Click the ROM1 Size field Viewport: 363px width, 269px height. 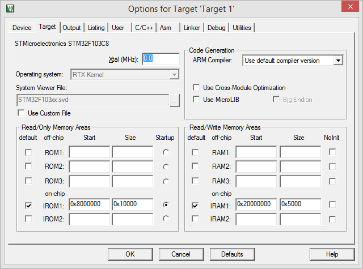[x=133, y=152]
